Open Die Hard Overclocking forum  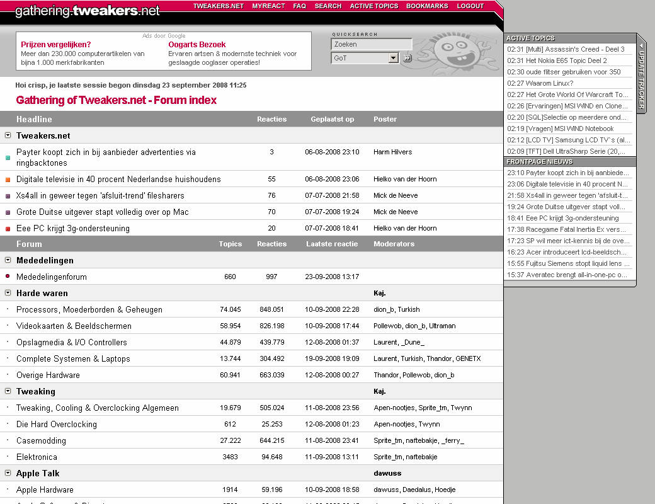(57, 424)
